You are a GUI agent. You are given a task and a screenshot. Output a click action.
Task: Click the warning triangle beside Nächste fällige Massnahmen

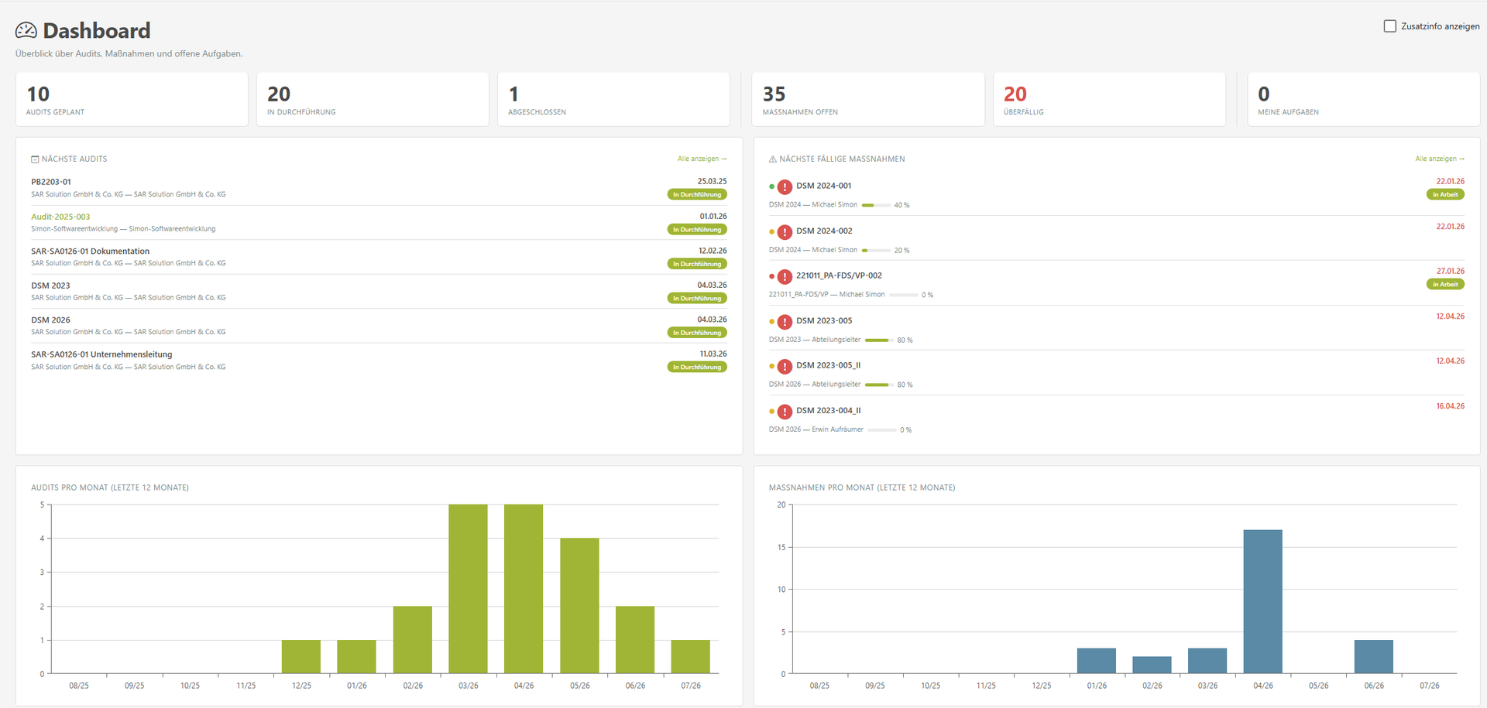[x=772, y=159]
